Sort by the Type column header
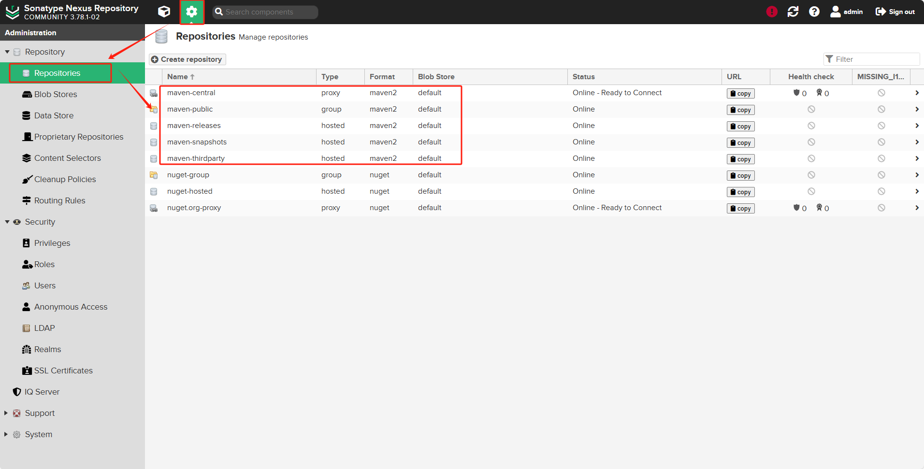The image size is (924, 469). 340,77
